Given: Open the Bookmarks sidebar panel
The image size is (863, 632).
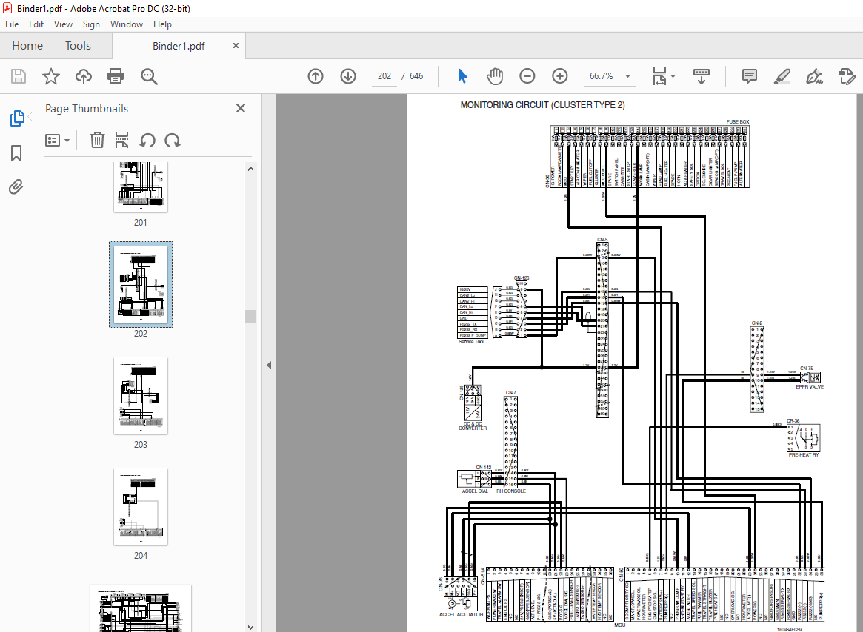Looking at the screenshot, I should [x=16, y=153].
